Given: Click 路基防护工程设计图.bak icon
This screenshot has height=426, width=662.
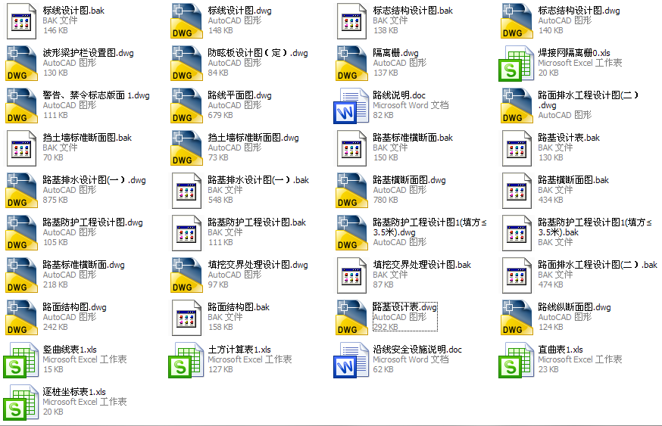Looking at the screenshot, I should pyautogui.click(x=186, y=233).
